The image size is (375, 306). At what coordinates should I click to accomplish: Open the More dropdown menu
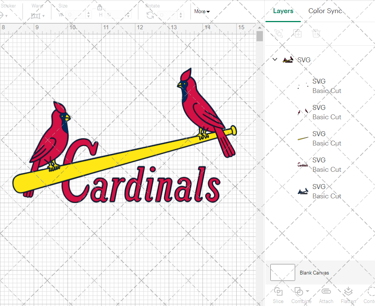tap(202, 11)
